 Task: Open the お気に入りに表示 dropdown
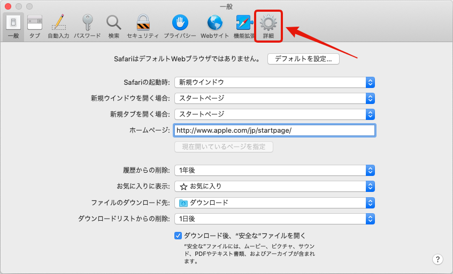coord(274,187)
